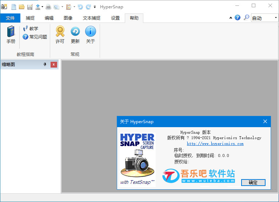Open the 手册 manual book icon
The width and height of the screenshot is (279, 202).
(11, 35)
